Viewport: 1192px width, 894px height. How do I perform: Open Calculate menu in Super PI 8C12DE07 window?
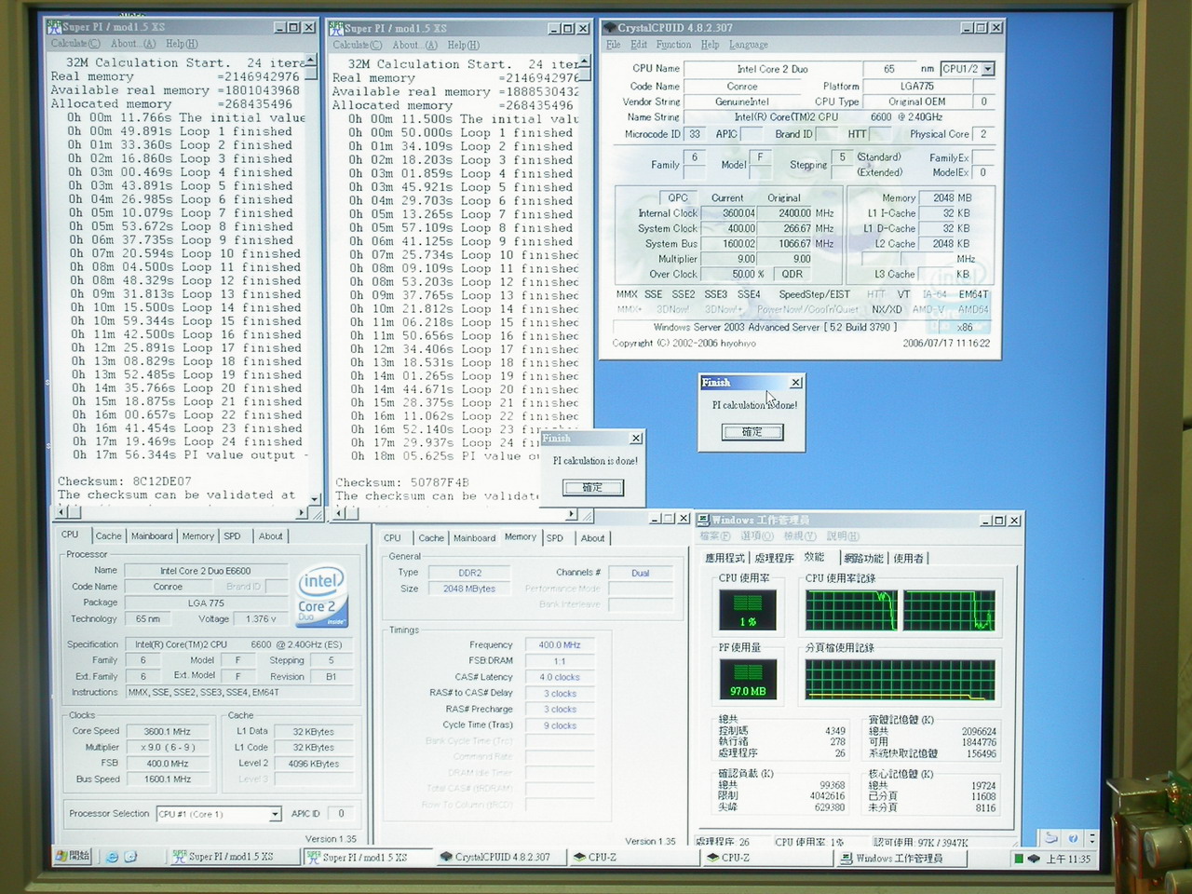75,44
